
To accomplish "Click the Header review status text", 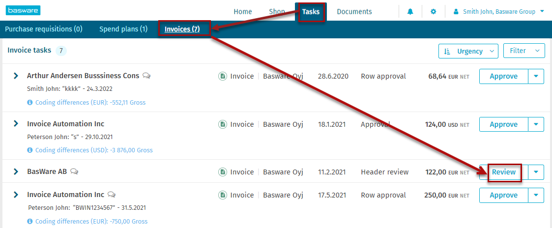I will click(x=385, y=172).
